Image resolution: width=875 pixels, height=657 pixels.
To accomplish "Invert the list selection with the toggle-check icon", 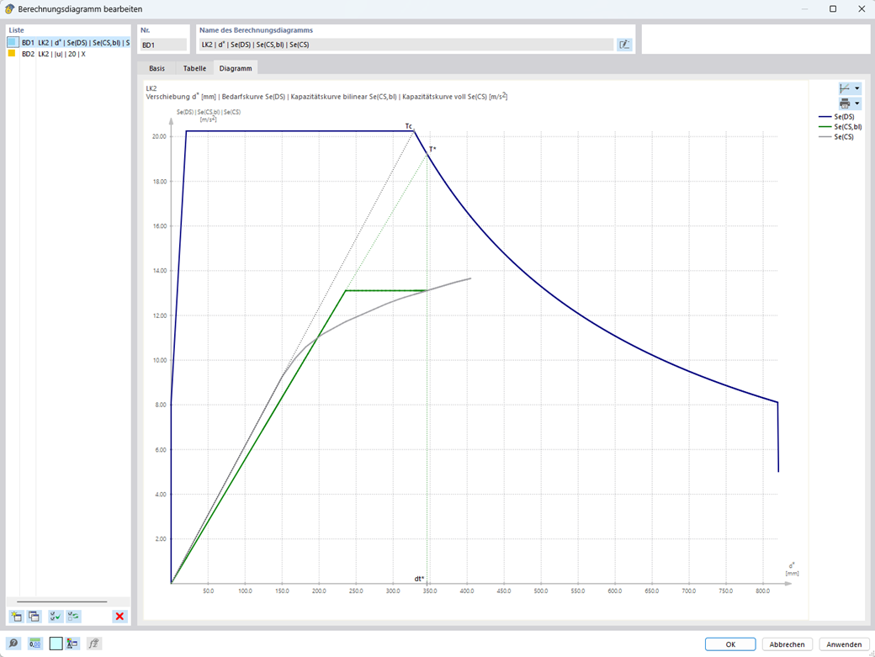I will click(73, 617).
